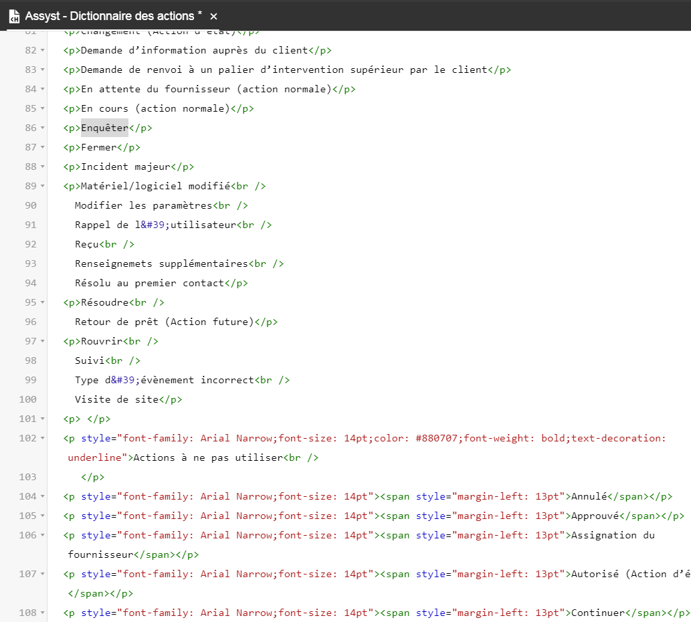691x622 pixels.
Task: Collapse the fold arrow on line 88
Action: coord(43,167)
